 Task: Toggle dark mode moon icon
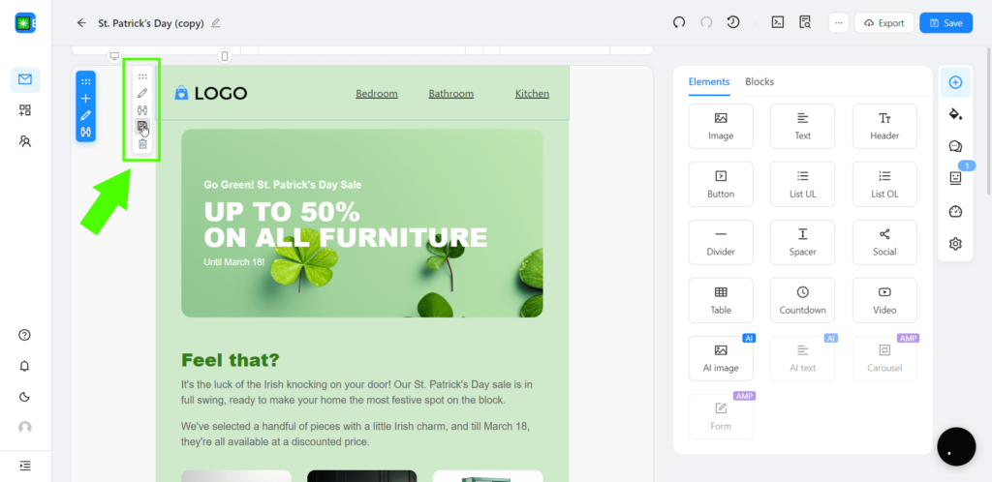pyautogui.click(x=25, y=397)
